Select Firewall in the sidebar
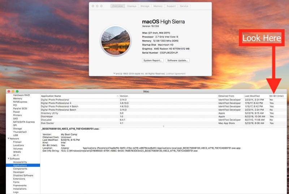 [17, 142]
